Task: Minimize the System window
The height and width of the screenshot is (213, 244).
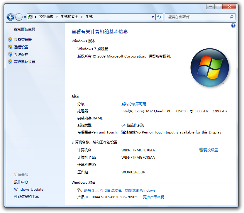Action: click(211, 6)
